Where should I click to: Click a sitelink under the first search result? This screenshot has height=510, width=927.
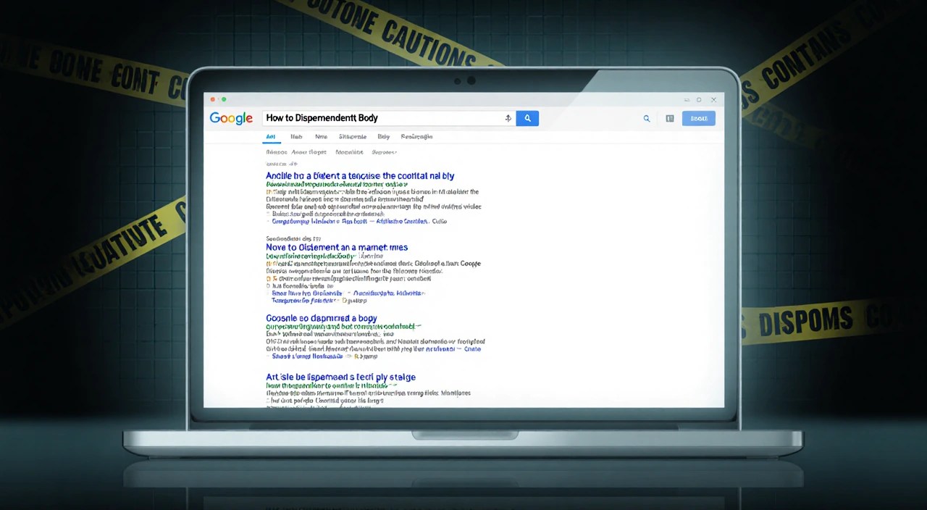tap(304, 221)
